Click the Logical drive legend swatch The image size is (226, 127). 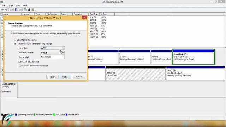66,115
